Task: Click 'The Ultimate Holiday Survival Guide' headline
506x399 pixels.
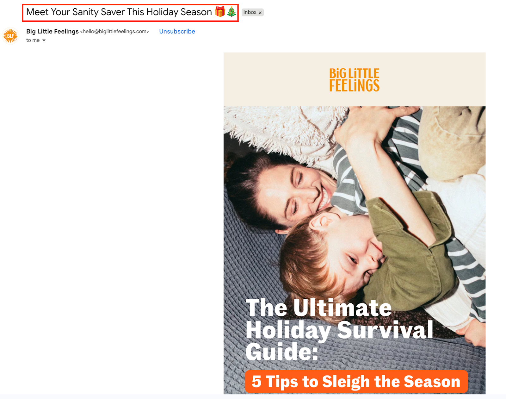Action: 339,329
